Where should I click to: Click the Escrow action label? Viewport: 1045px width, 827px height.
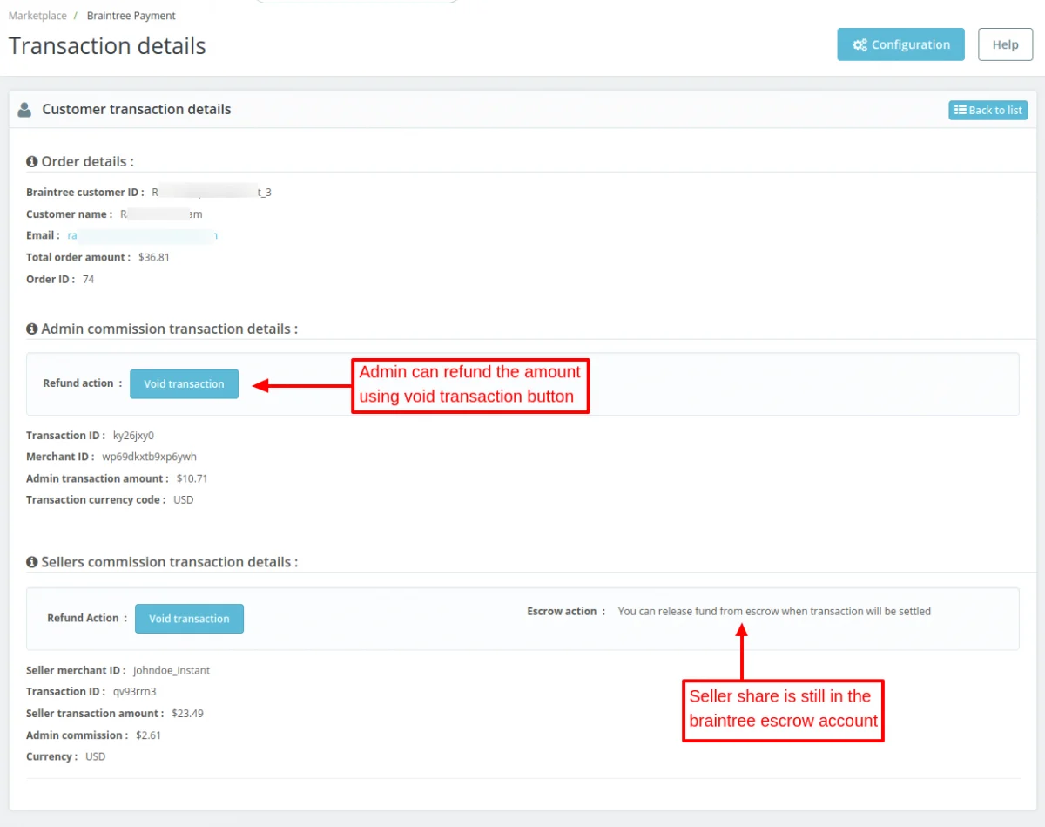coord(566,612)
